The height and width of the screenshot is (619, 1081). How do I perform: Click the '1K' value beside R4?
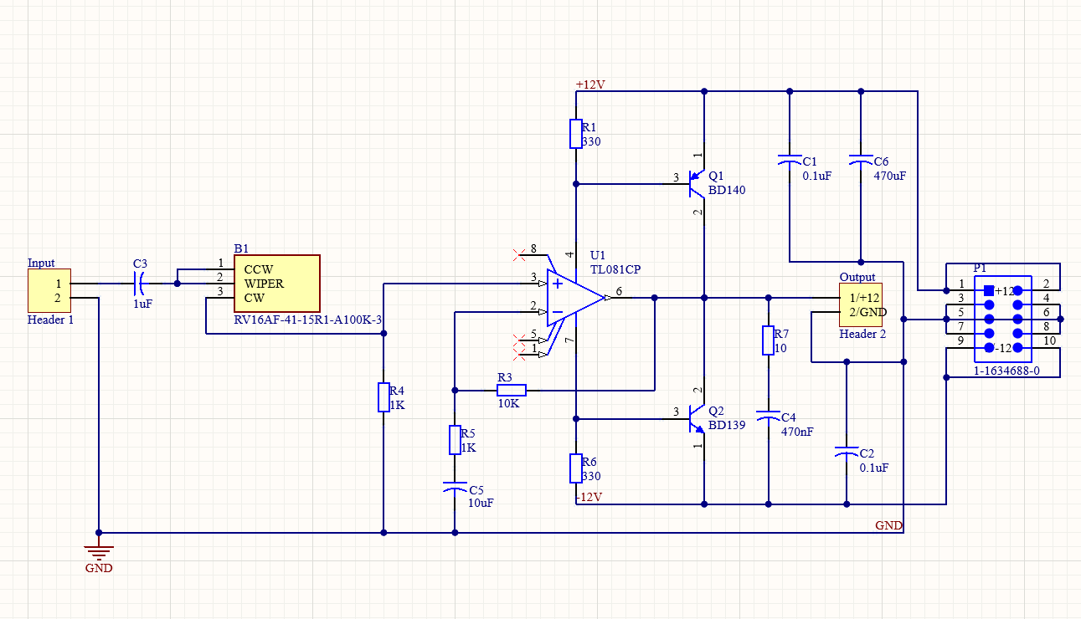[397, 405]
